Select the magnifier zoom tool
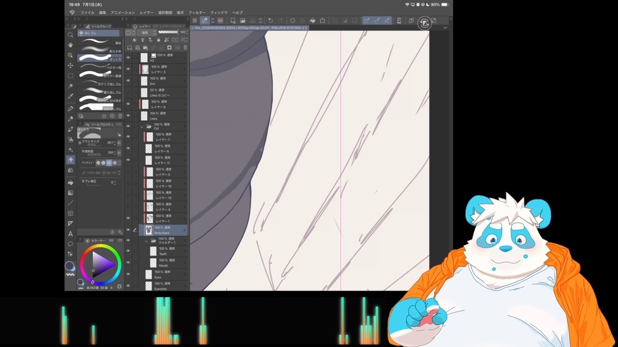Viewport: 618px width, 347px height. 71,35
